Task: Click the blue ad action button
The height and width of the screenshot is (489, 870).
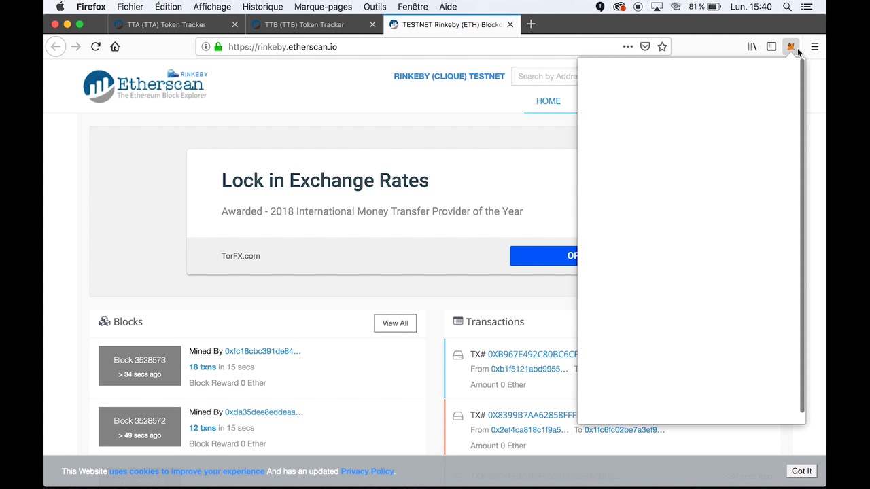Action: [x=544, y=256]
